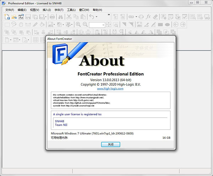Expand the toolbar overflow chevron
Image resolution: width=213 pixels, height=176 pixels.
click(x=109, y=15)
